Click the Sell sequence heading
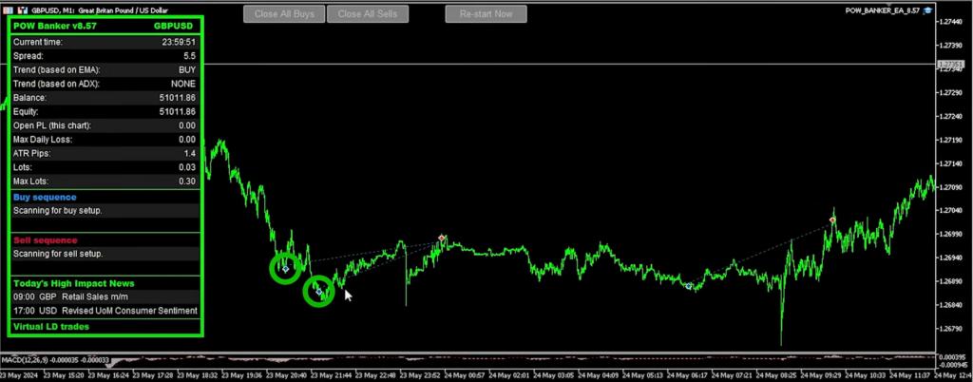This screenshot has width=973, height=382. (45, 240)
